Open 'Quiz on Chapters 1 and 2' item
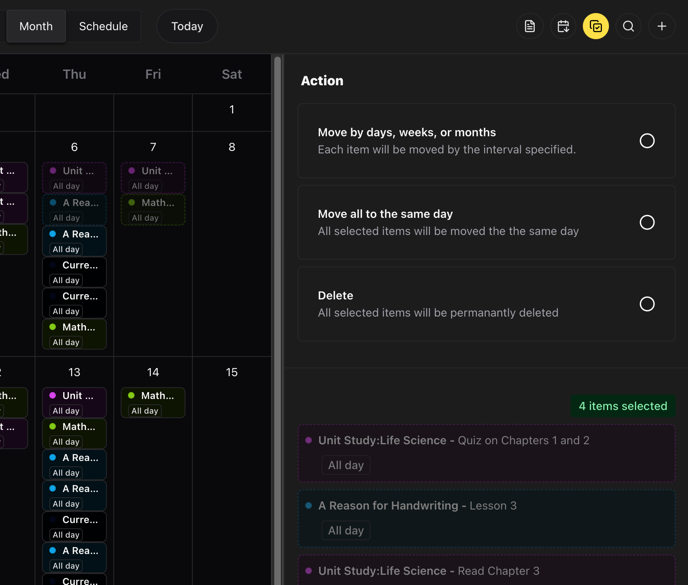 (486, 453)
